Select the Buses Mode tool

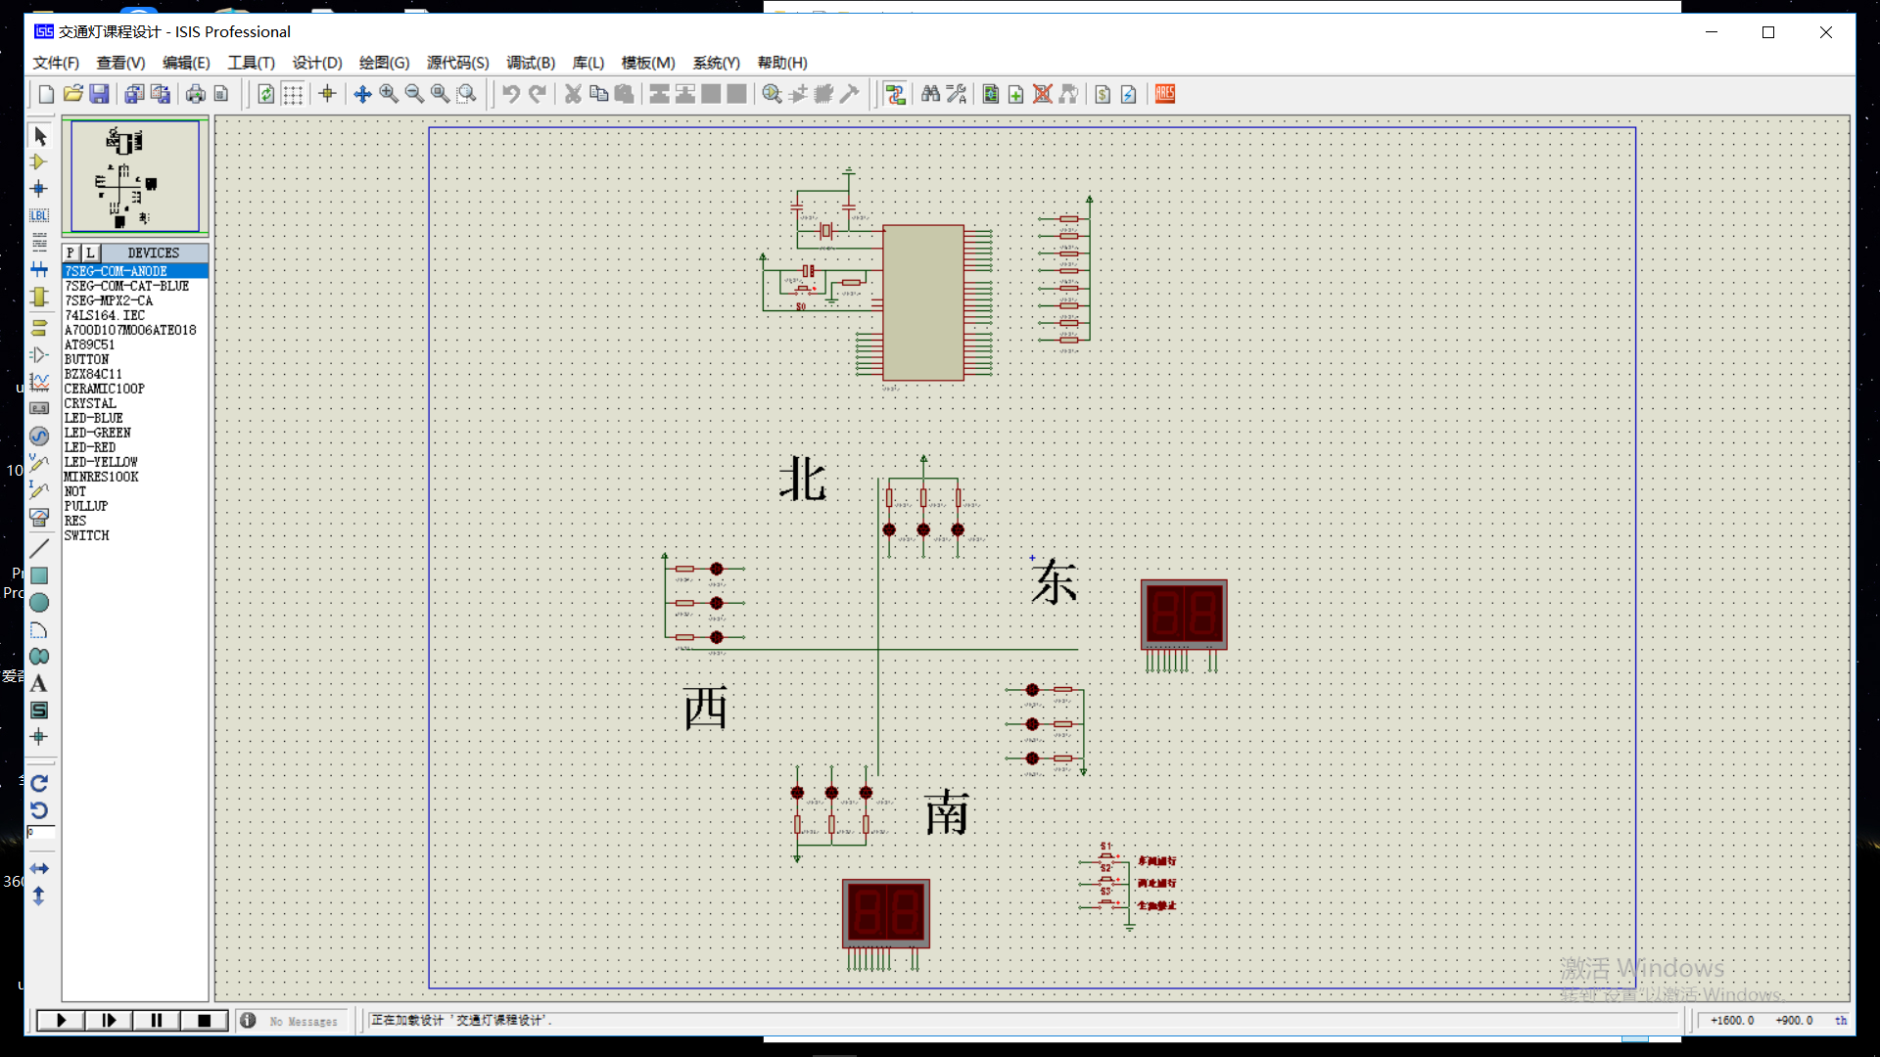coord(39,269)
